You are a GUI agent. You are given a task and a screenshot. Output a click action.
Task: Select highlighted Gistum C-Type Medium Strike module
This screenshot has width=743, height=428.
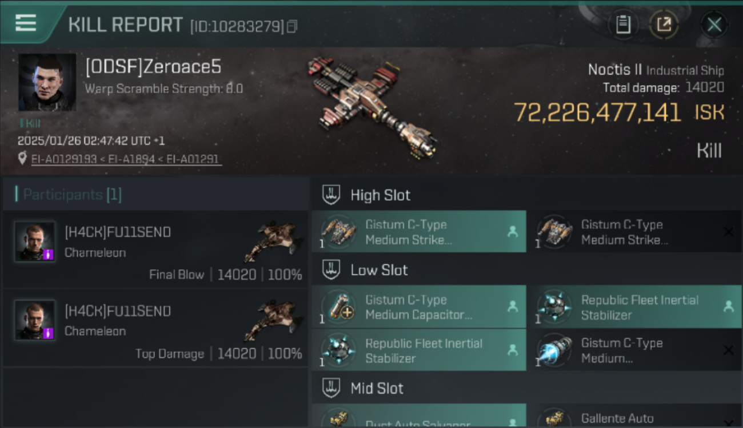[419, 232]
